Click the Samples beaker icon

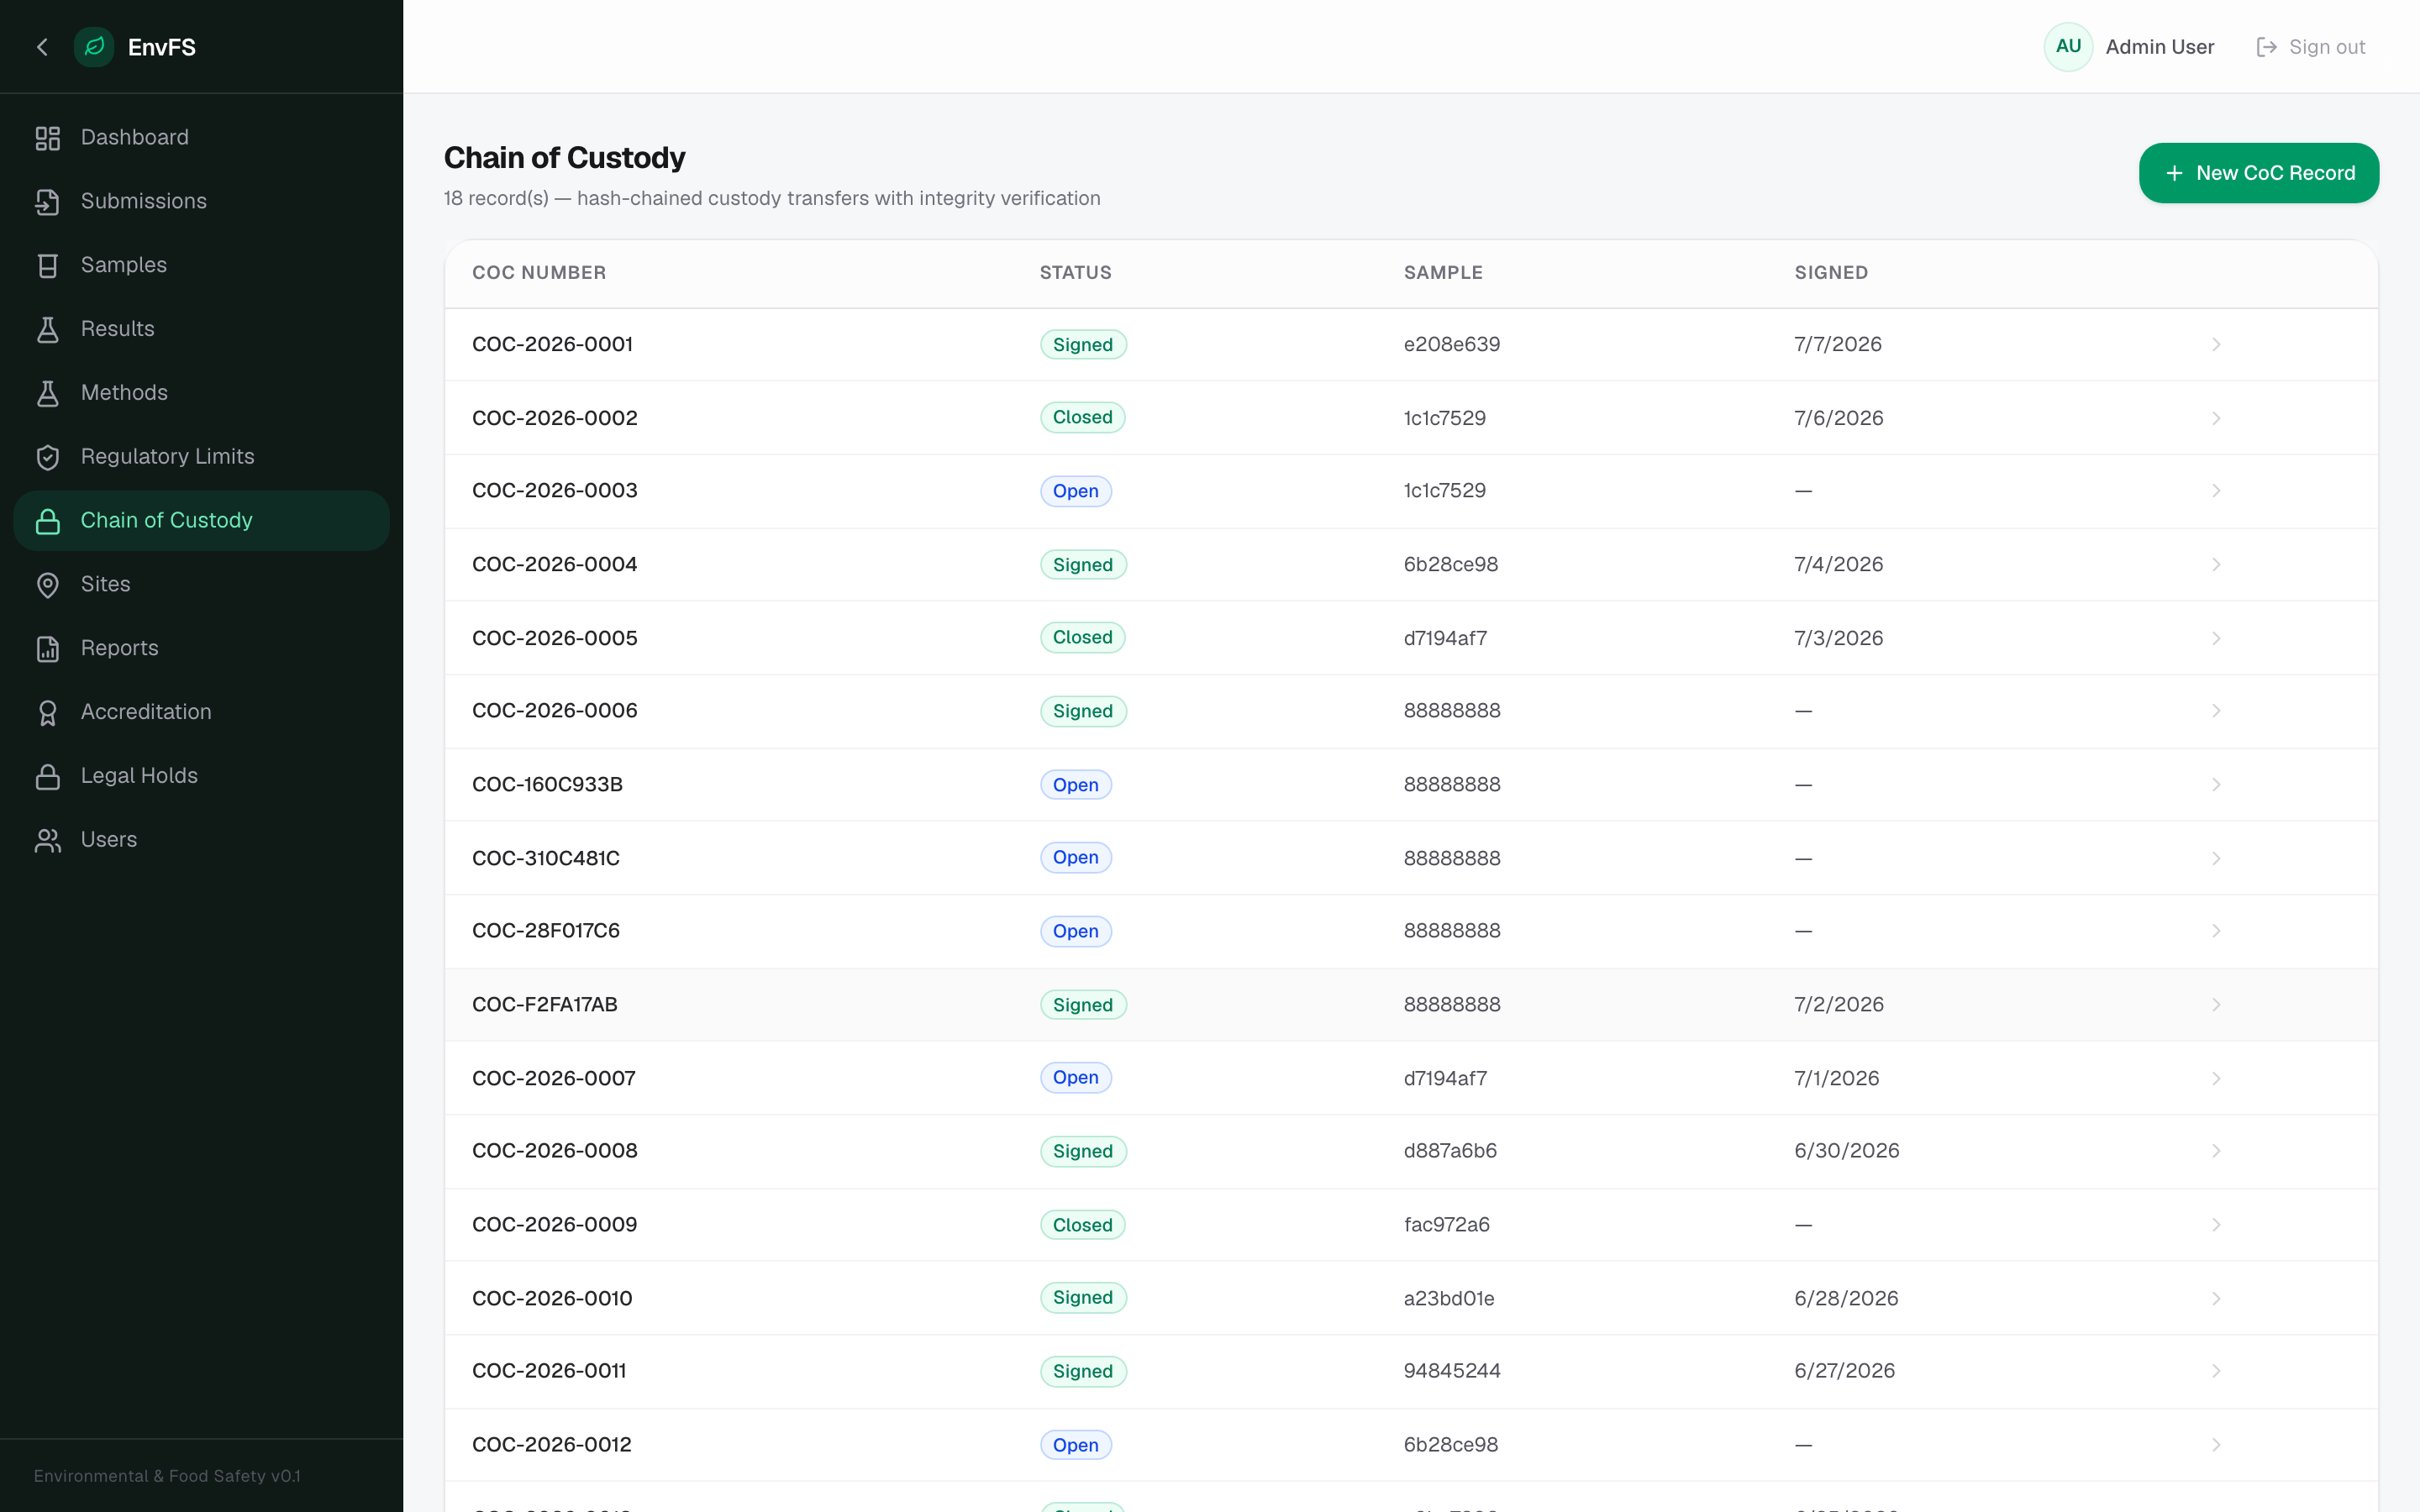pyautogui.click(x=48, y=265)
